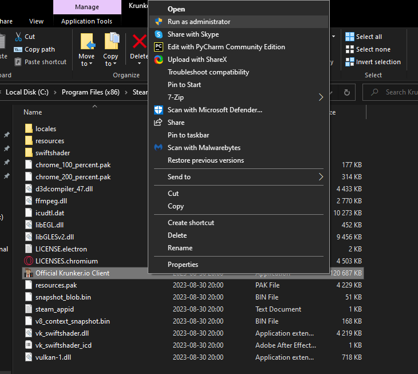
Task: Click the red Delete X icon
Action: tap(140, 41)
